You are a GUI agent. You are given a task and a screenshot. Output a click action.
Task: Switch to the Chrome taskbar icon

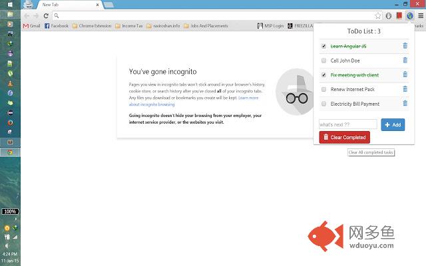(x=10, y=152)
